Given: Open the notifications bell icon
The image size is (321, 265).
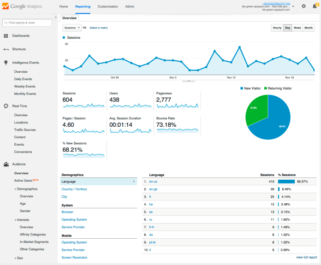Looking at the screenshot, I should coord(315,6).
